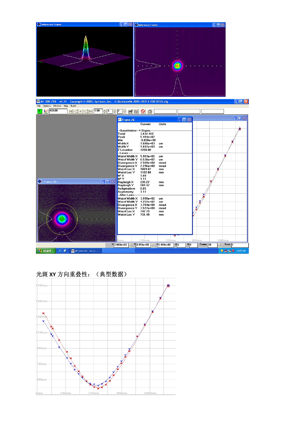Jump to last frame arrow button
The width and height of the screenshot is (297, 421).
pyautogui.click(x=91, y=111)
